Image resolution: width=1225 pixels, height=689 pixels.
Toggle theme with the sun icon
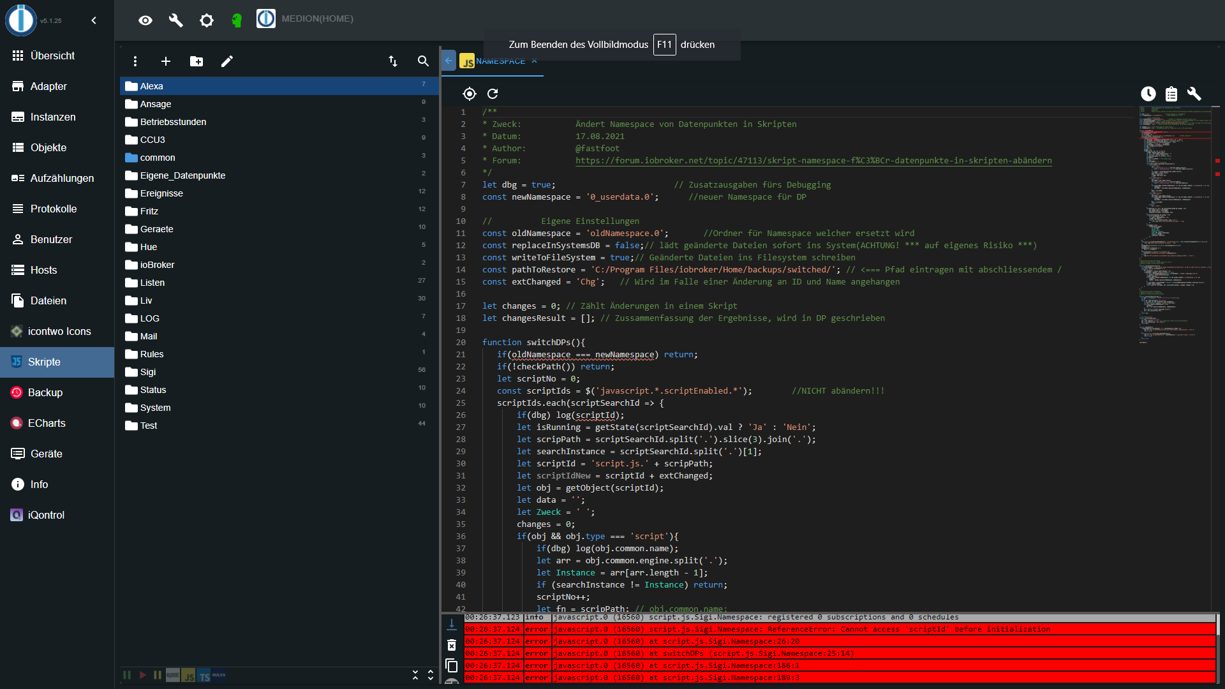point(207,20)
